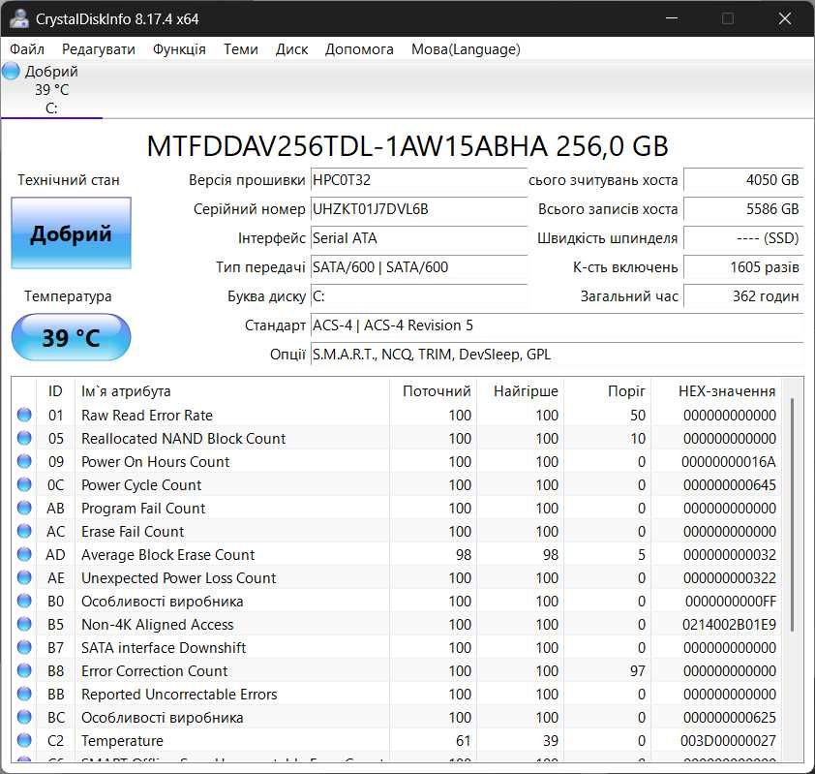The height and width of the screenshot is (774, 815).
Task: Open the Мова(Language) menu
Action: (x=466, y=49)
